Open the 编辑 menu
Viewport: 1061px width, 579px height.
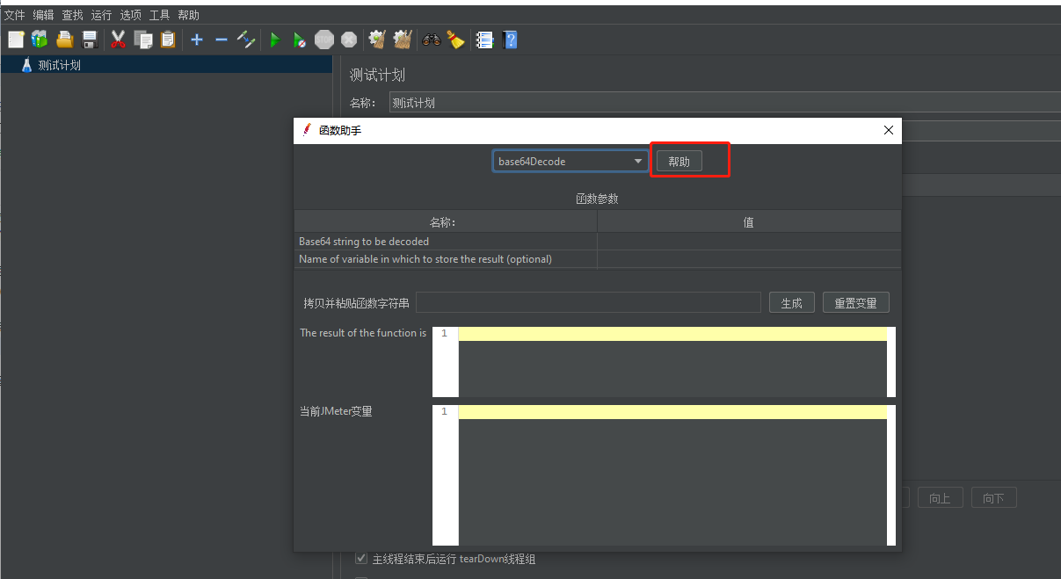point(43,15)
